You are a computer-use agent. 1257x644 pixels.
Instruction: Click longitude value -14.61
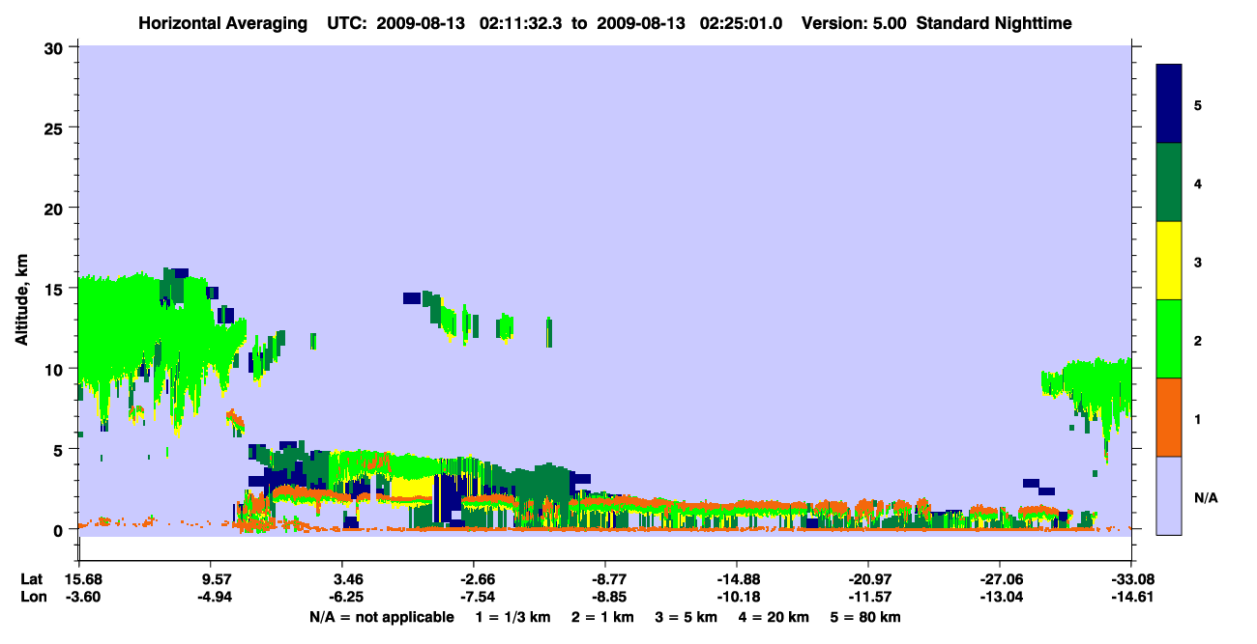(x=1131, y=597)
